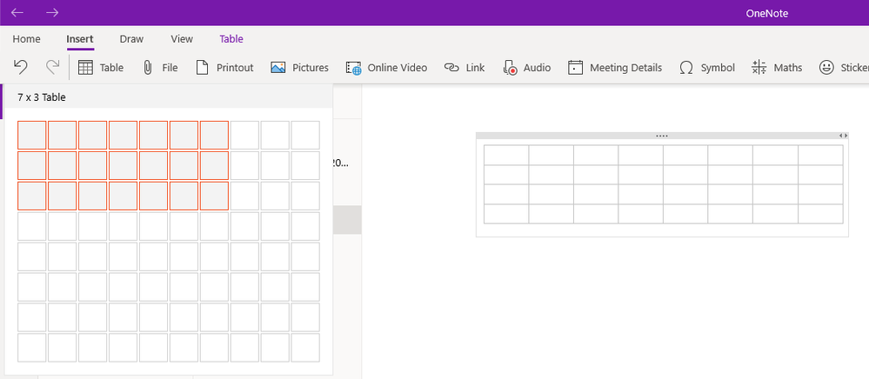The width and height of the screenshot is (869, 379).
Task: Click the File button label
Action: 170,68
